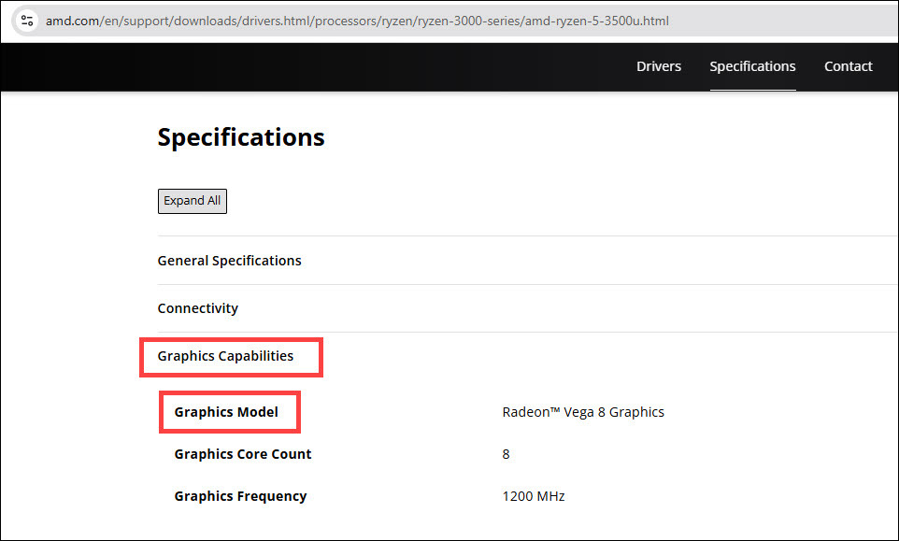This screenshot has width=899, height=541.
Task: Open the Contact navigation item
Action: pos(848,66)
